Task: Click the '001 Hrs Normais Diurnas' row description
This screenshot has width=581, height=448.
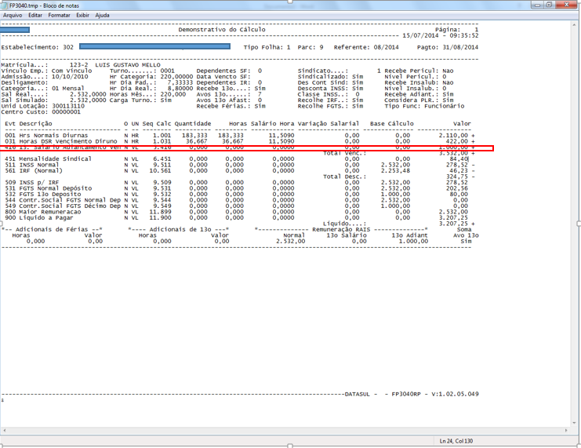Action: (x=46, y=136)
